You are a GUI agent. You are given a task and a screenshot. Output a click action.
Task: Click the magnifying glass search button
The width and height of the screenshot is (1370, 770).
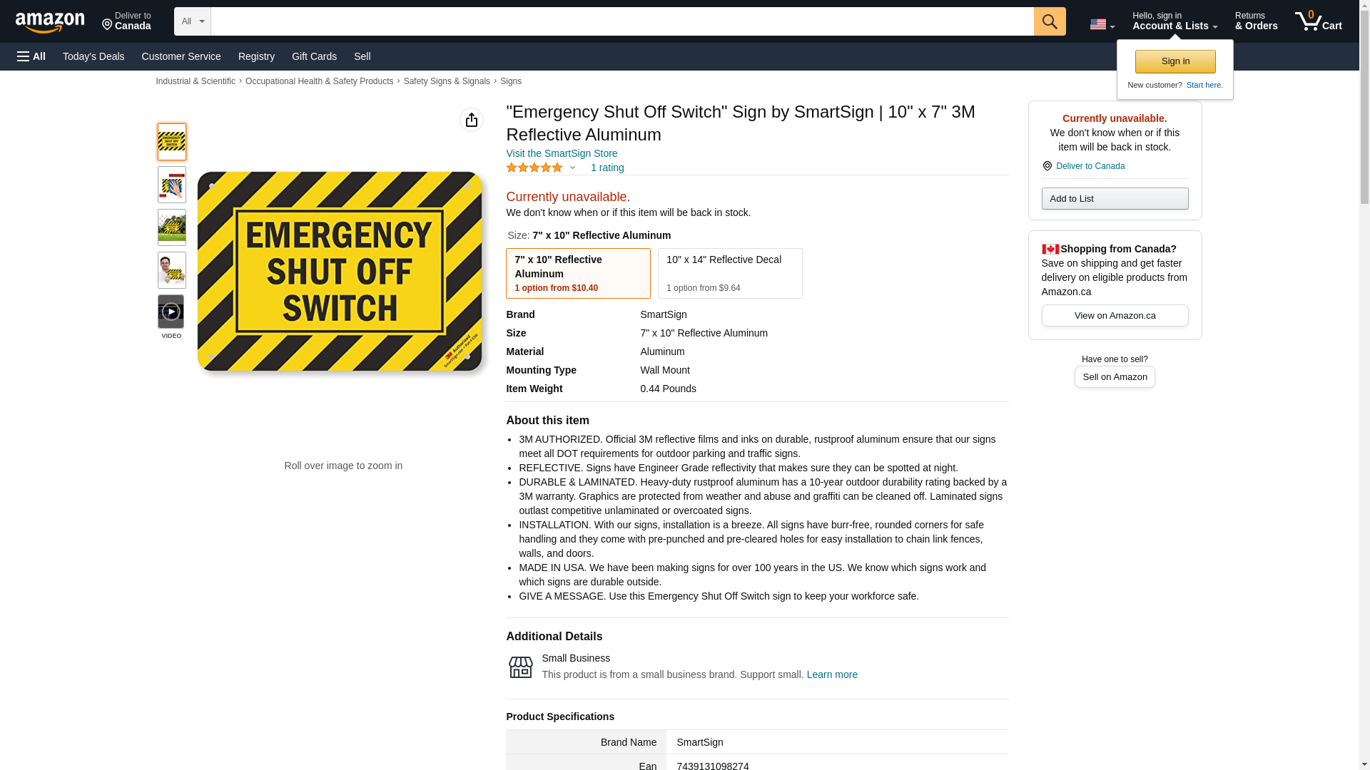[1049, 21]
